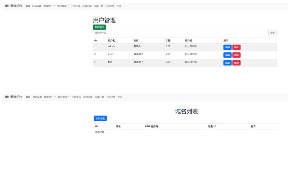The image size is (288, 178).
Task: Open 卡密兑换 in the upper page navbar
Action: [110, 6]
